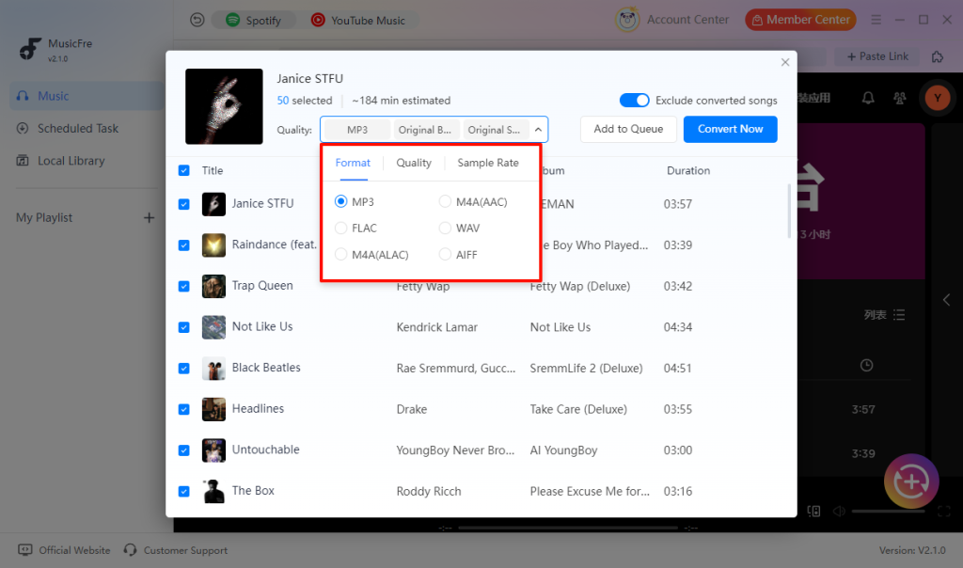Click the clock duration icon
Image resolution: width=963 pixels, height=568 pixels.
coord(866,366)
